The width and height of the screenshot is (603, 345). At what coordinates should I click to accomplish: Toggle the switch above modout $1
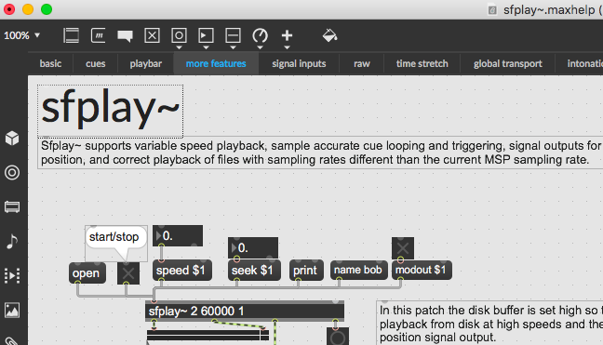[403, 248]
